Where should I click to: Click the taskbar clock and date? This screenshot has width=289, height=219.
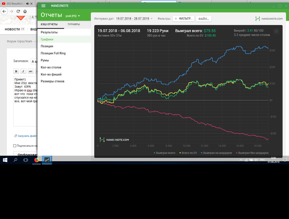tap(273, 160)
